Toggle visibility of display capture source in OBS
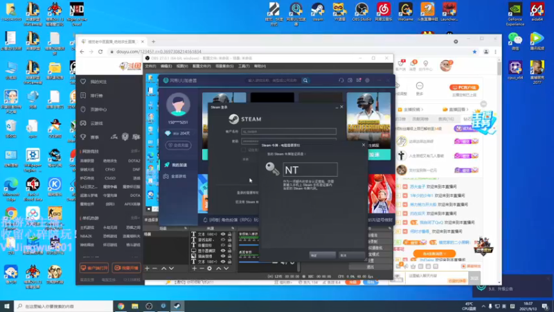This screenshot has width=554, height=312. [x=223, y=250]
